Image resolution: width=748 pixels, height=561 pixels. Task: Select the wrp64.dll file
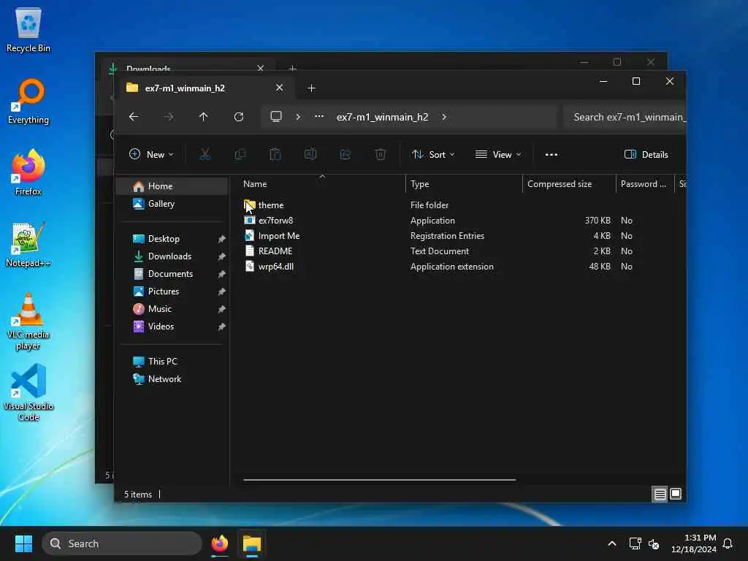point(275,267)
